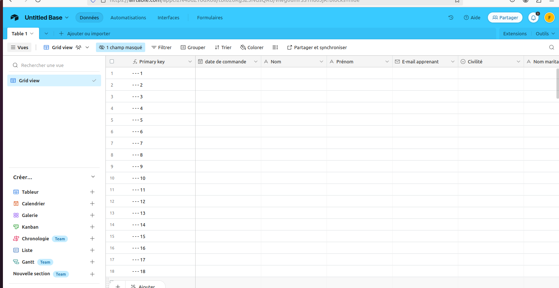
Task: Click Partager et synchroniser
Action: [317, 47]
